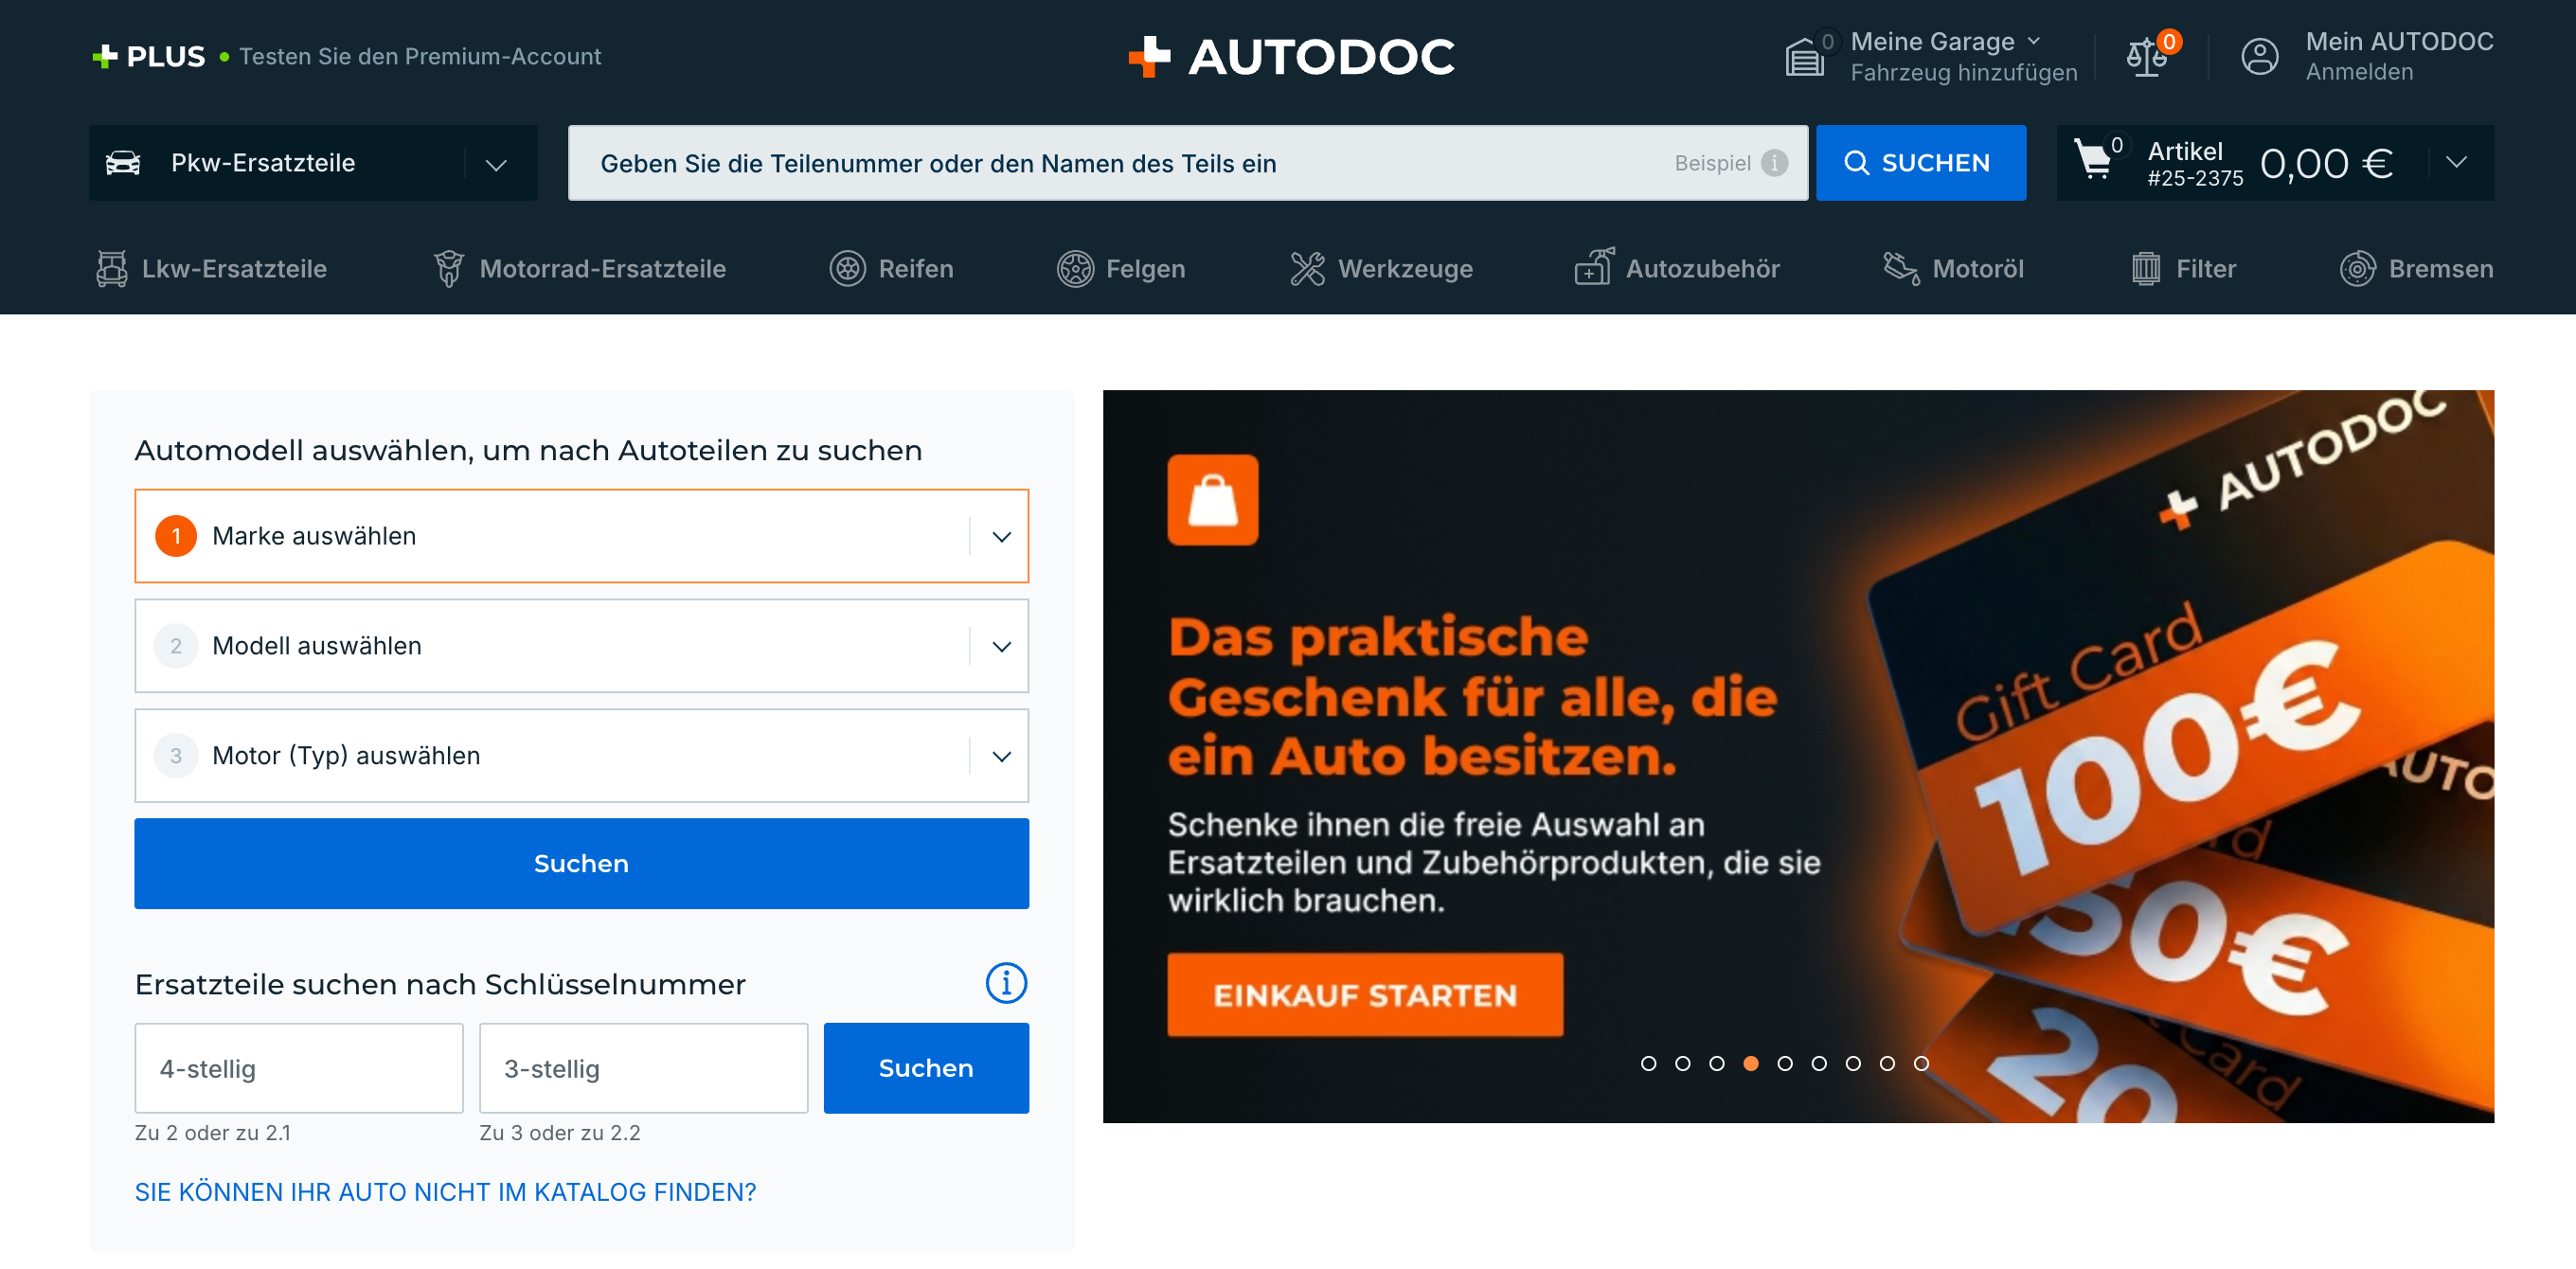Click Anmelden under Mein AUTODOC
Screen dimensions: 2576x1269
(2359, 72)
